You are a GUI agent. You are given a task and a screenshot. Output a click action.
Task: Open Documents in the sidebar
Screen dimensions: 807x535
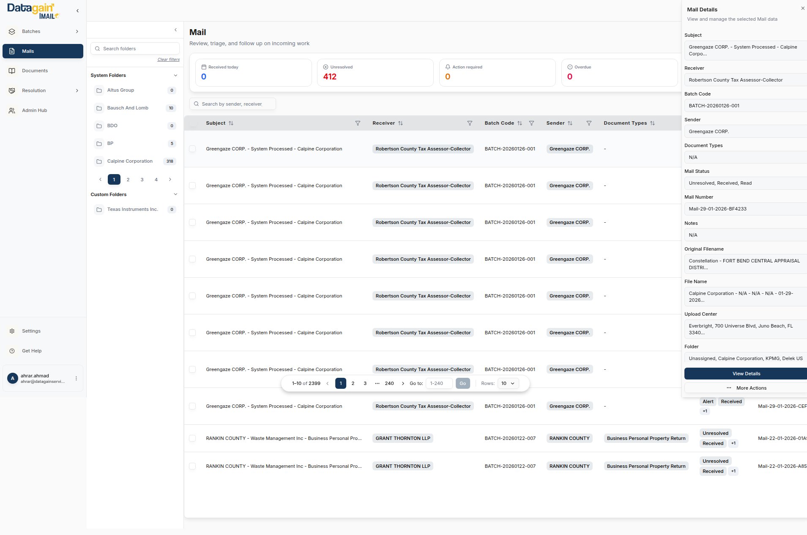[x=35, y=71]
